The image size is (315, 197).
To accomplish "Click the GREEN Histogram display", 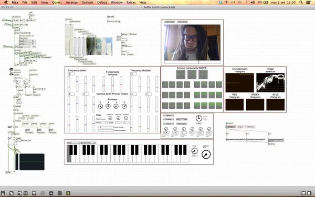I will click(x=255, y=105).
